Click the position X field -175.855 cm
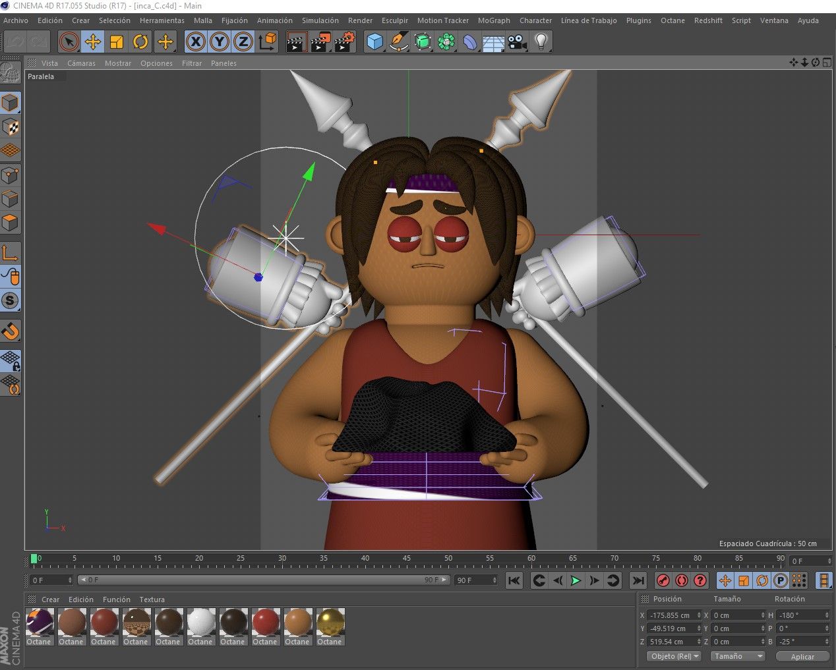Screen dimensions: 836x670 674,615
